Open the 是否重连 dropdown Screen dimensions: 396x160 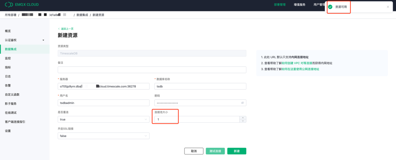tap(103, 119)
